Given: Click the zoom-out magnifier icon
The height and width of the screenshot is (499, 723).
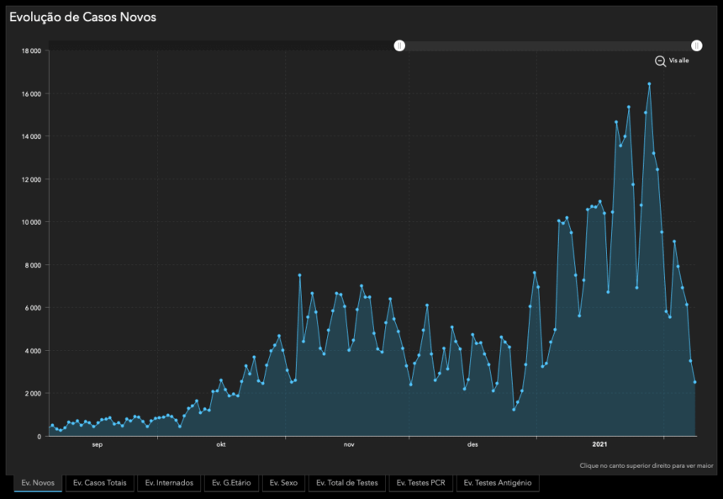Looking at the screenshot, I should (x=660, y=61).
